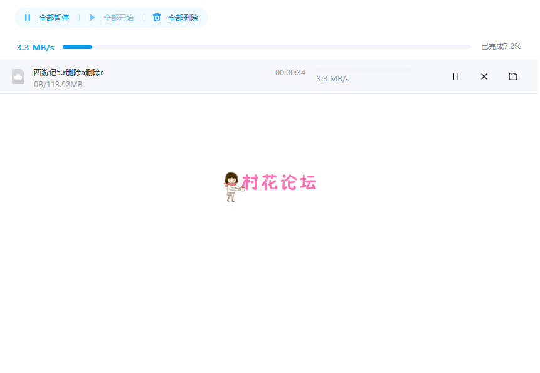
Task: Click the grey 3.3 MB/s speed in file row
Action: pos(333,79)
